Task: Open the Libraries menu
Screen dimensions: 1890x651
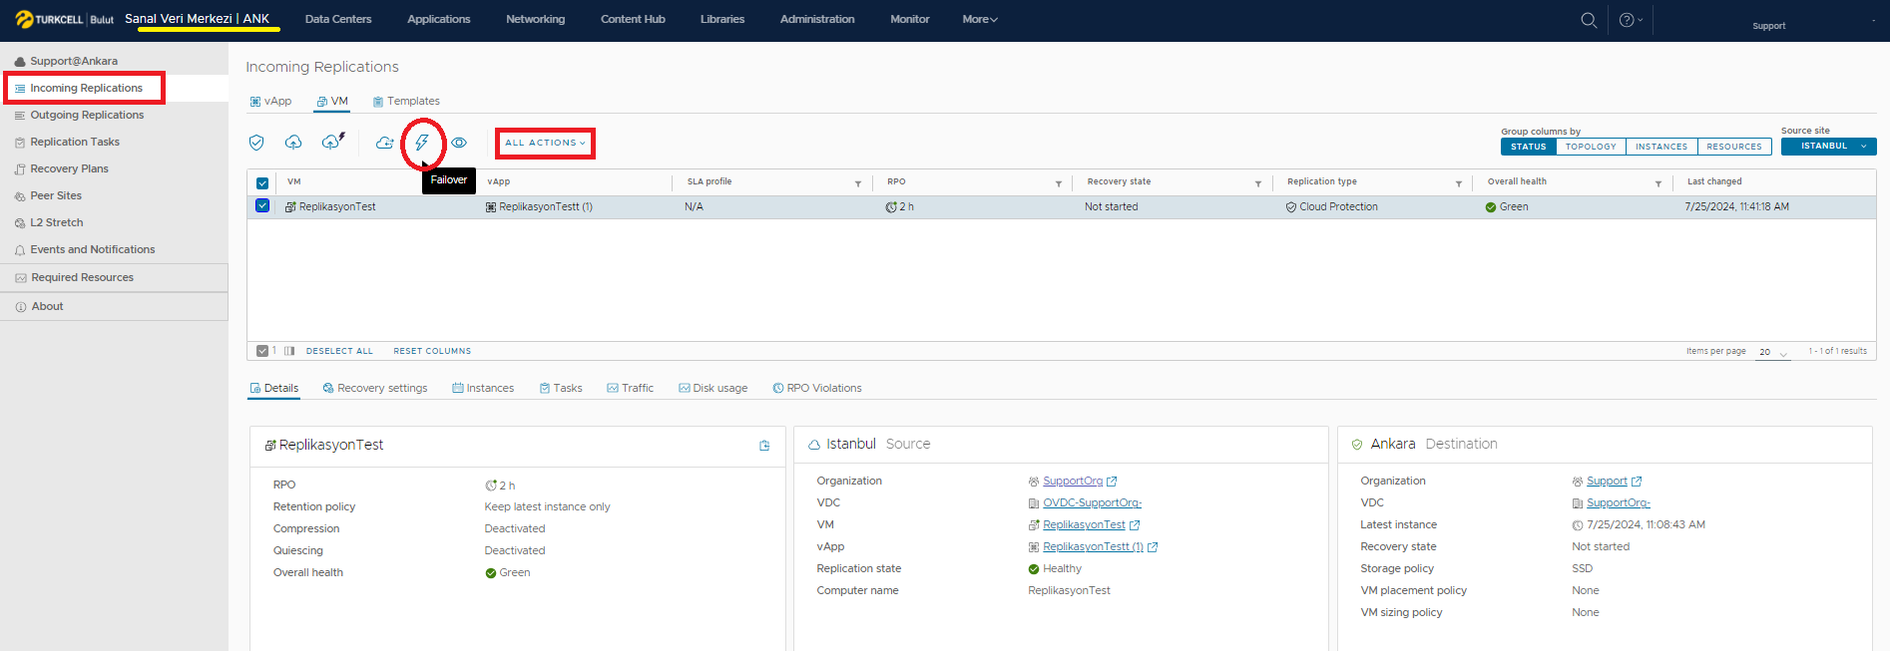Action: point(722,19)
